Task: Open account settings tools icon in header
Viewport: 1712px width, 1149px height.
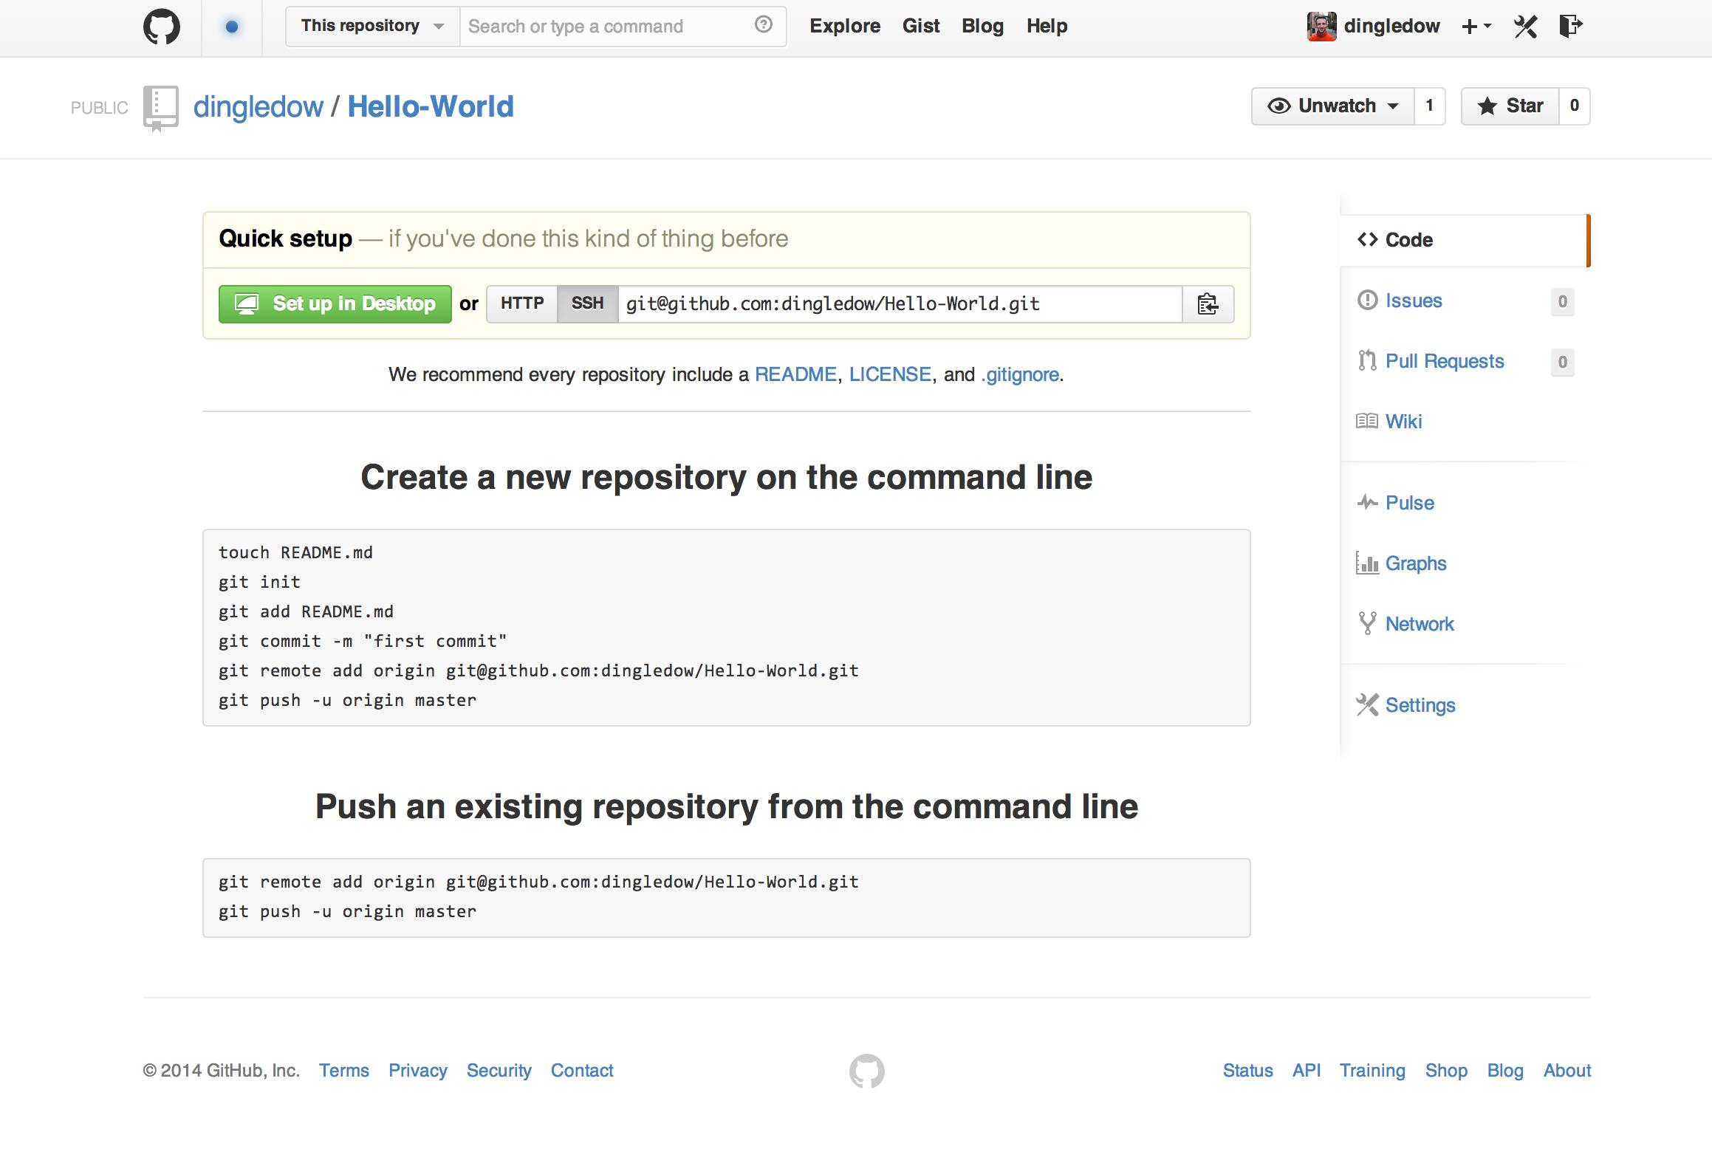Action: pos(1525,27)
